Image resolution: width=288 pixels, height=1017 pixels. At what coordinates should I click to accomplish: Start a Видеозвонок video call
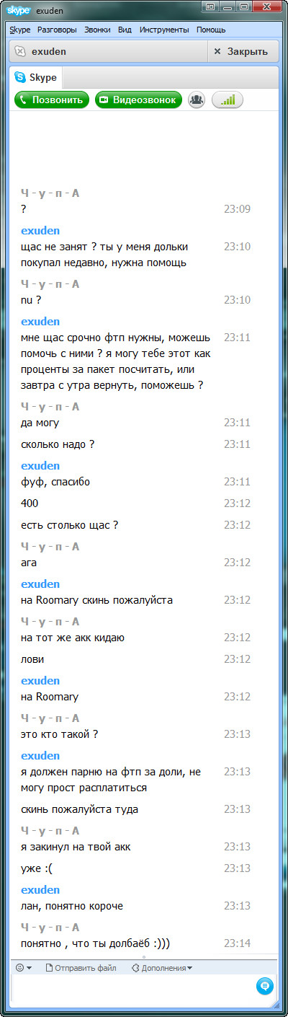pos(138,100)
